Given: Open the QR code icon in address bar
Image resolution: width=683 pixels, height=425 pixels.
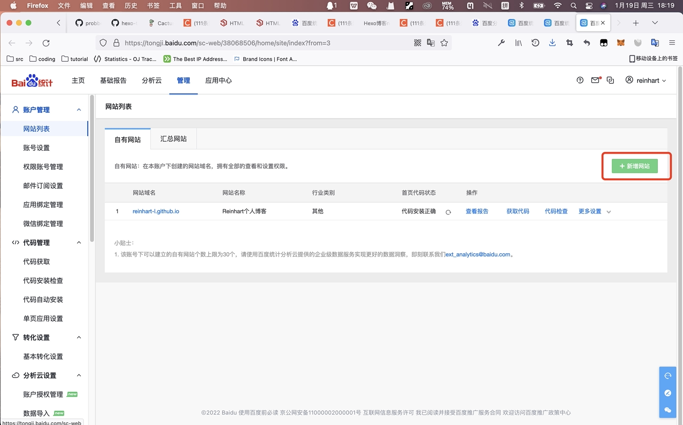Looking at the screenshot, I should 417,43.
